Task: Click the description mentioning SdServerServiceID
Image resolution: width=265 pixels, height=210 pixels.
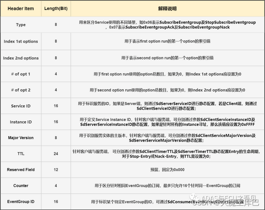Action: [x=167, y=106]
